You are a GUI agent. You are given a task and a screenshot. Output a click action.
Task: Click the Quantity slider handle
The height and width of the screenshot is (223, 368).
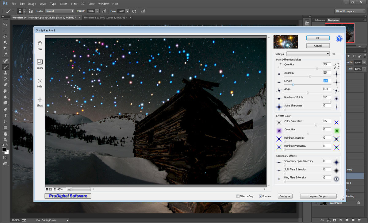click(x=317, y=68)
